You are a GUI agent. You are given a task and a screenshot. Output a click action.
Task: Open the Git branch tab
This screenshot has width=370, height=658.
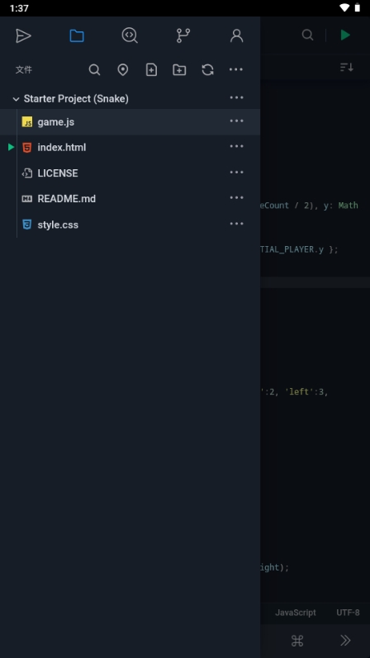point(183,36)
